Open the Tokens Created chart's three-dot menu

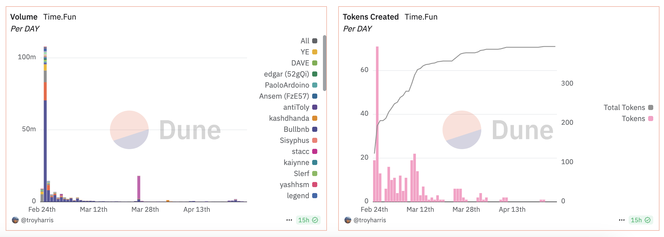[x=622, y=220]
